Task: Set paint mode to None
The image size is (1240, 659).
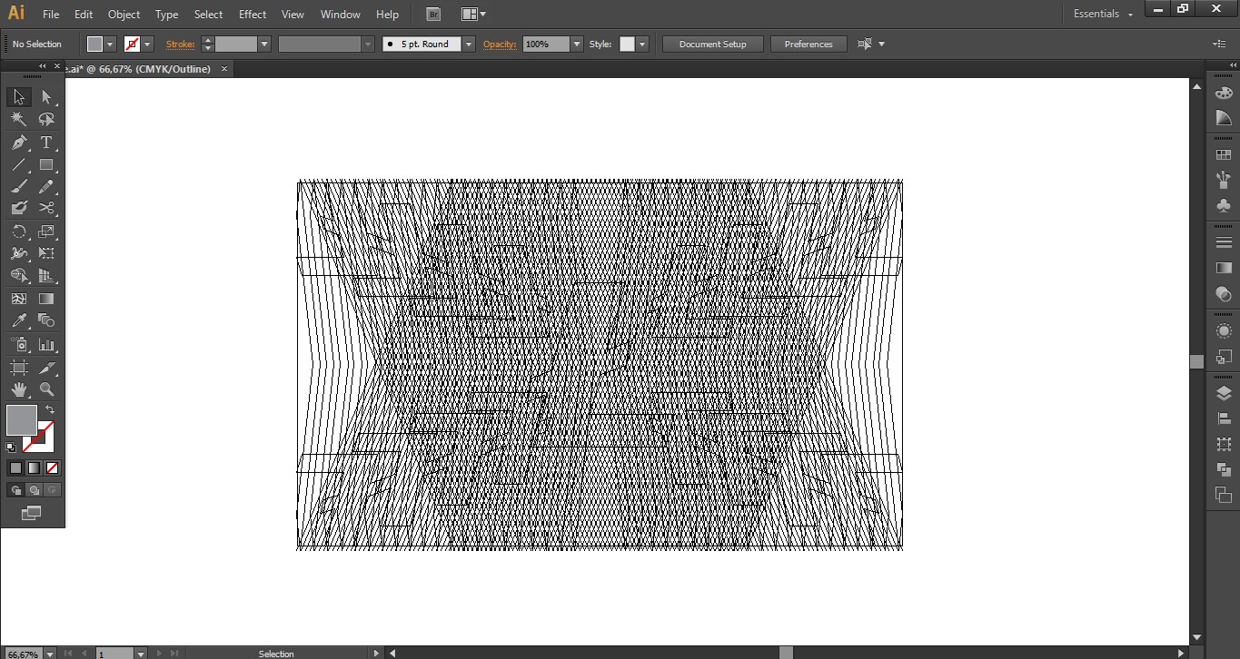Action: click(x=52, y=468)
